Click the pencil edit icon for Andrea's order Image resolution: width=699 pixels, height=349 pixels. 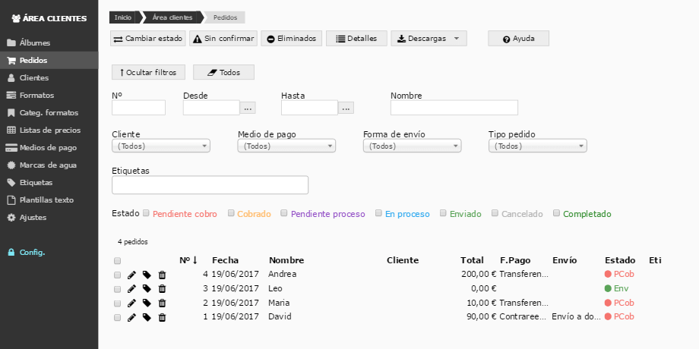(131, 275)
